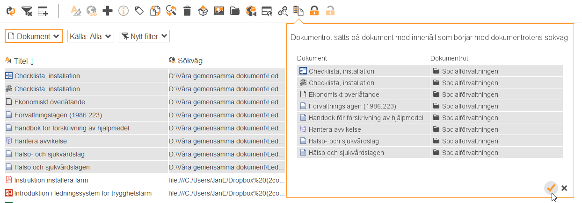This screenshot has height=203, width=582.
Task: Click the document root toolbar icon
Action: [x=298, y=11]
